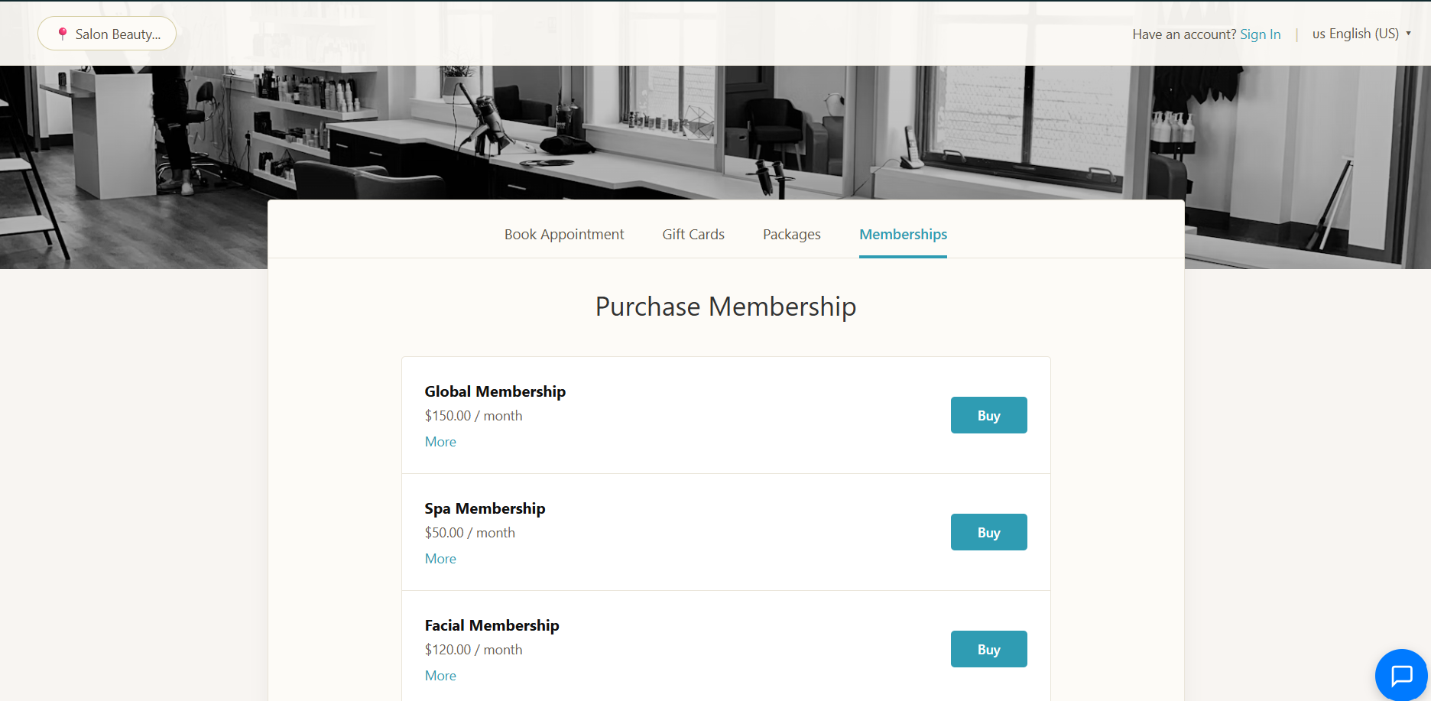This screenshot has width=1431, height=701.
Task: Open the Salon Beauty location selector
Action: pos(107,34)
